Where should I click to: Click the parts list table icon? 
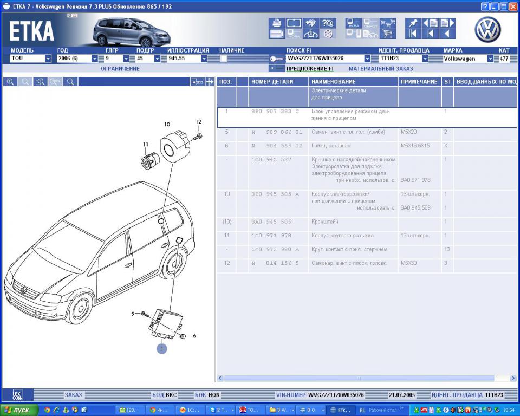[x=277, y=34]
